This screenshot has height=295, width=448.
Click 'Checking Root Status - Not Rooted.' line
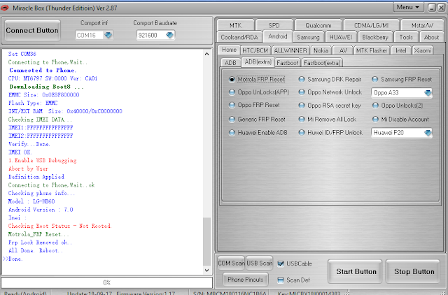(x=59, y=226)
